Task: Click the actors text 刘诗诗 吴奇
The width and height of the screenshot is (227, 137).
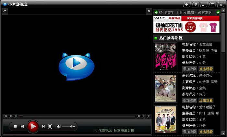Action: coord(208,82)
